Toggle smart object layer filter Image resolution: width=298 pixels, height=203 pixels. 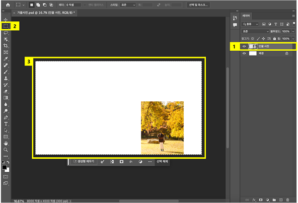click(288, 24)
